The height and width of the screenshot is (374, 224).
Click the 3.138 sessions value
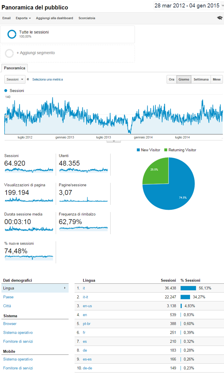[171, 306]
